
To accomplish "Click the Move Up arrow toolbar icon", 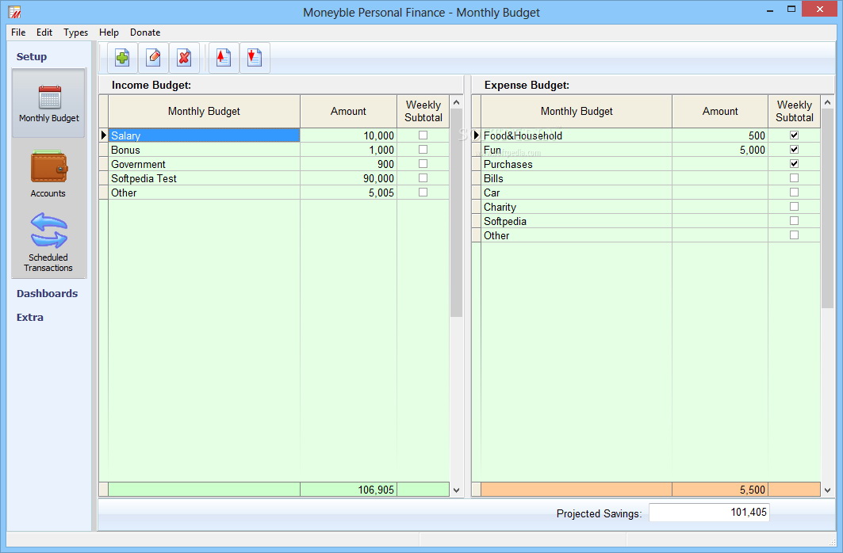I will pyautogui.click(x=224, y=58).
